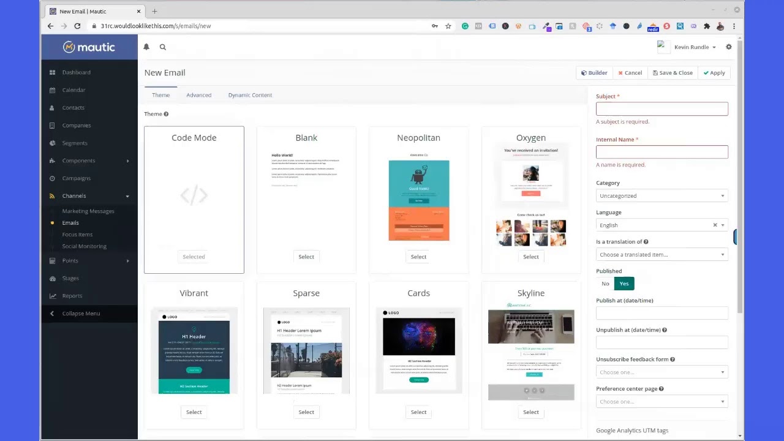This screenshot has width=784, height=441.
Task: Clear the English language selection
Action: (x=715, y=225)
